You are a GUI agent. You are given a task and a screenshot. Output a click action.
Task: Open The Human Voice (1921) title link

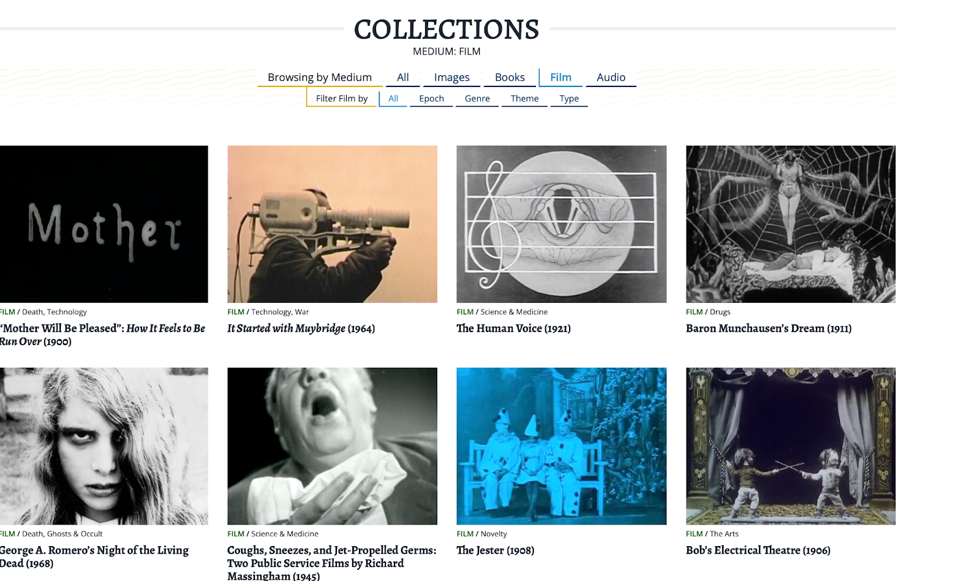[x=513, y=328]
